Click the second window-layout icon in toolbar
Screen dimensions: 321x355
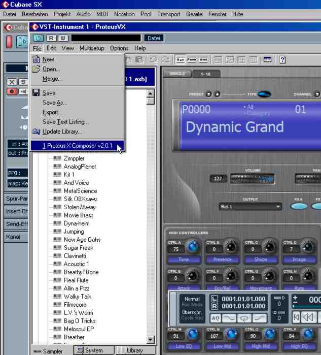(x=230, y=60)
